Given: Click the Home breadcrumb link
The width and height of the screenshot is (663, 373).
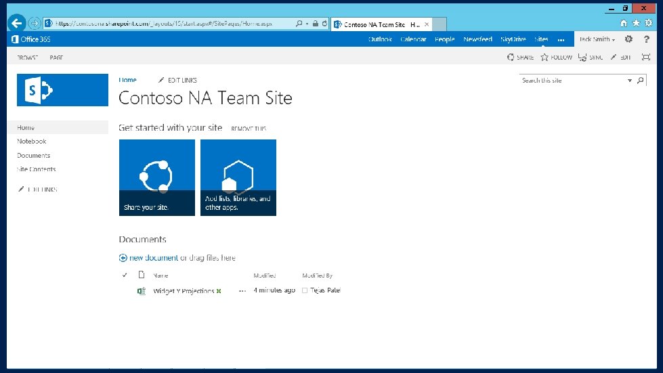Looking at the screenshot, I should pos(128,80).
